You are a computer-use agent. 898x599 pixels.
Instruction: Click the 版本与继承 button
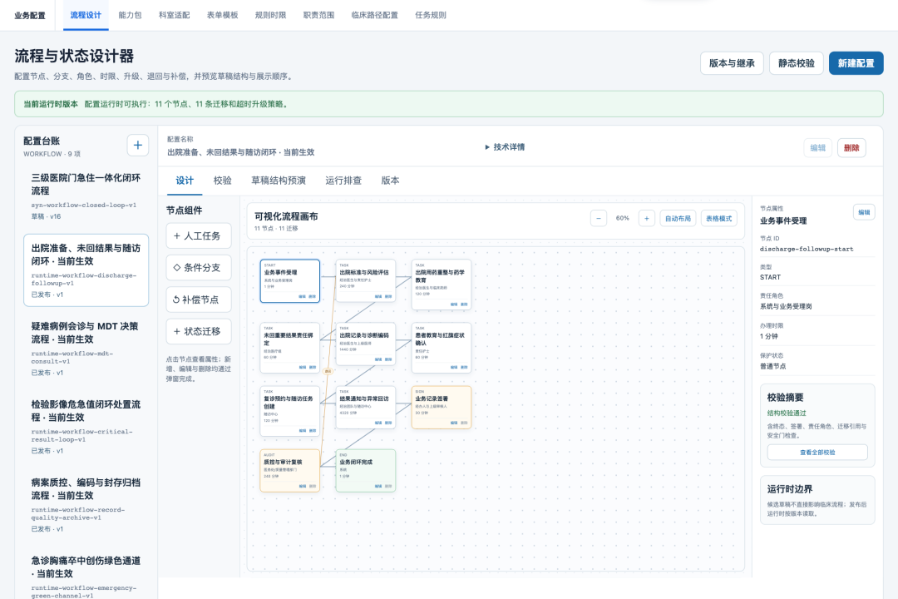(732, 63)
